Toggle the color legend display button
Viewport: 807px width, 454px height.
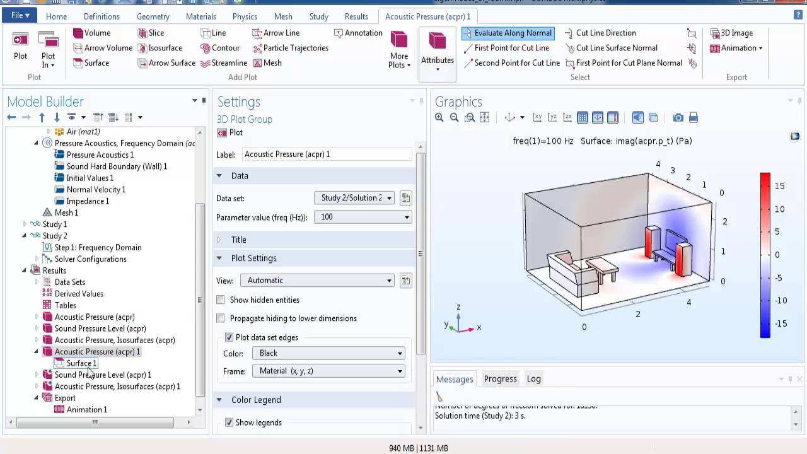(x=613, y=117)
